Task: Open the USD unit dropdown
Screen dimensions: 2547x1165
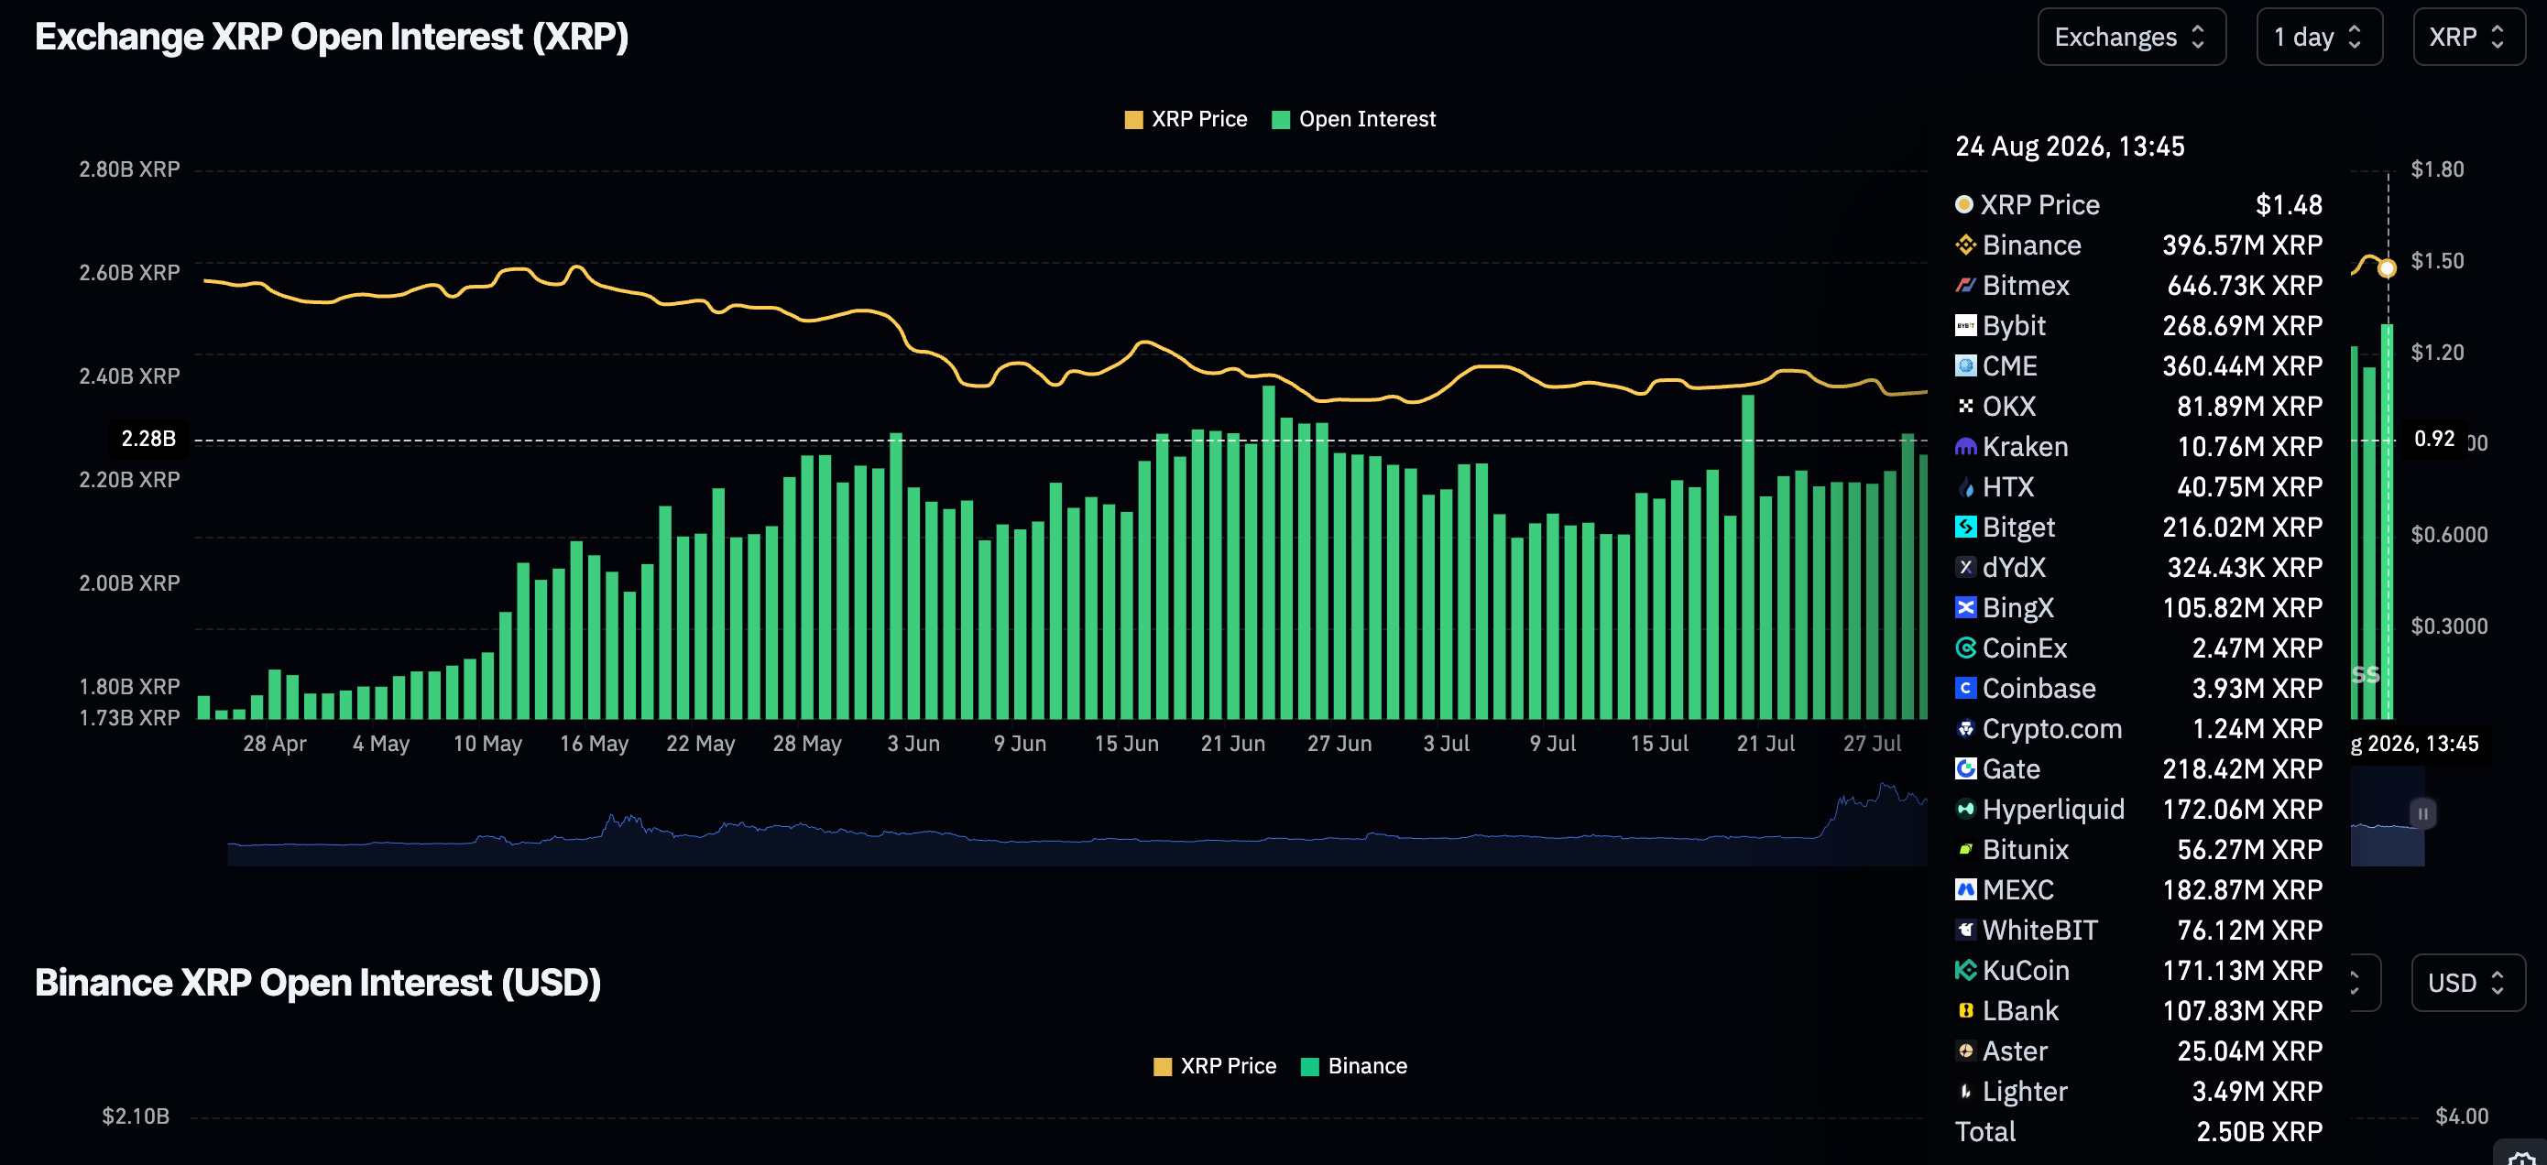Action: (2468, 983)
